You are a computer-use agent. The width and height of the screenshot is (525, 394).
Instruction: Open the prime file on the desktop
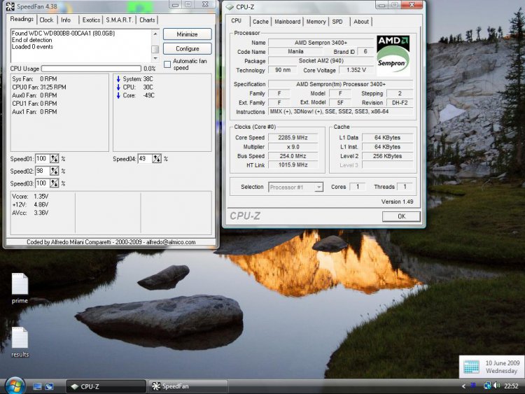tap(20, 288)
